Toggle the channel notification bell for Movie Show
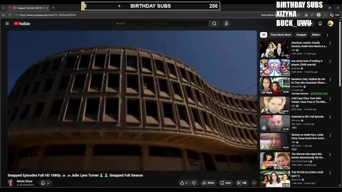 coord(43,183)
